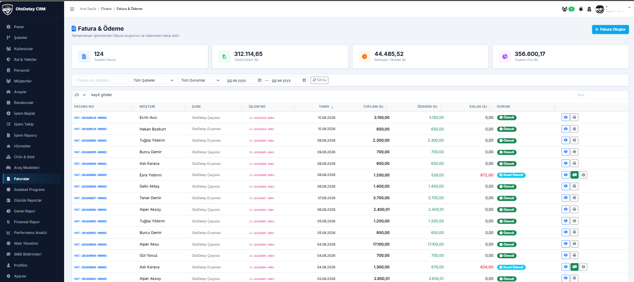Viewport: 634px width, 282px height.
Task: Print invoice FAT-20260810-00002 via printer icon
Action: [574, 118]
